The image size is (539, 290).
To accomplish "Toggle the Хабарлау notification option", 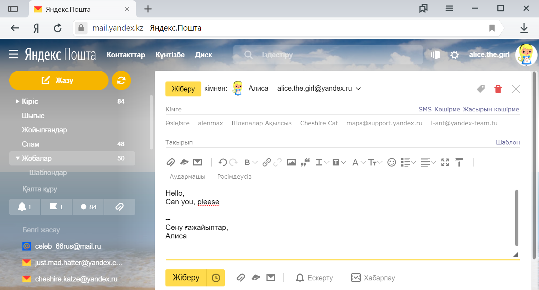I will coord(373,278).
